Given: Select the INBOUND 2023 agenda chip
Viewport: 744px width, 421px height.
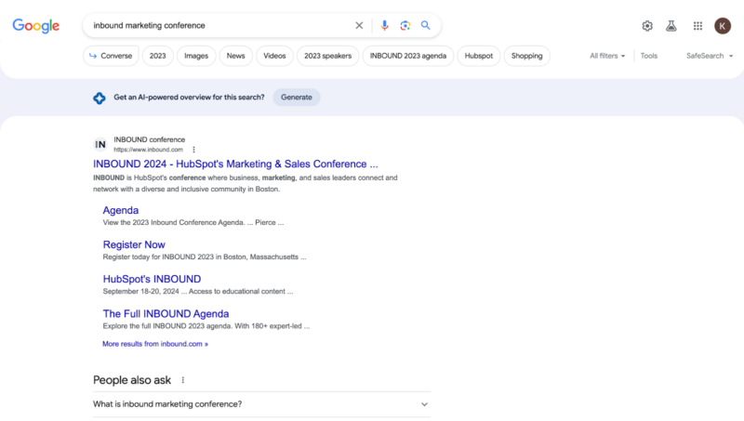Looking at the screenshot, I should click(408, 56).
